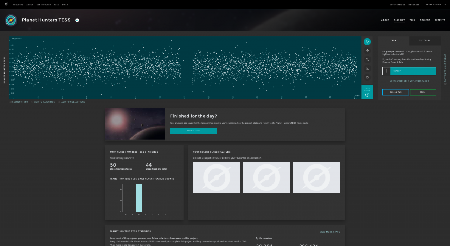Open Need Some Help With This Task

click(409, 81)
